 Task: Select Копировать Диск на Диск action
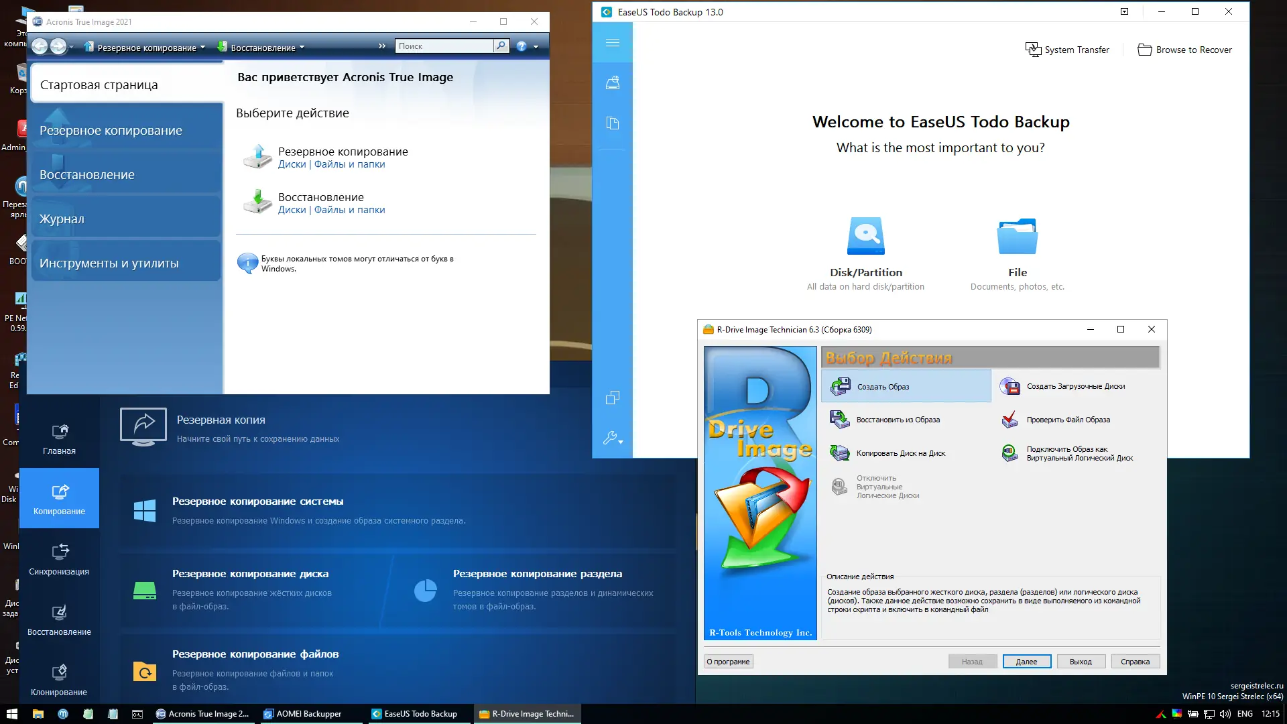[900, 453]
